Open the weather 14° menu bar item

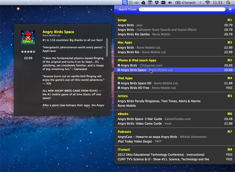click(134, 3)
